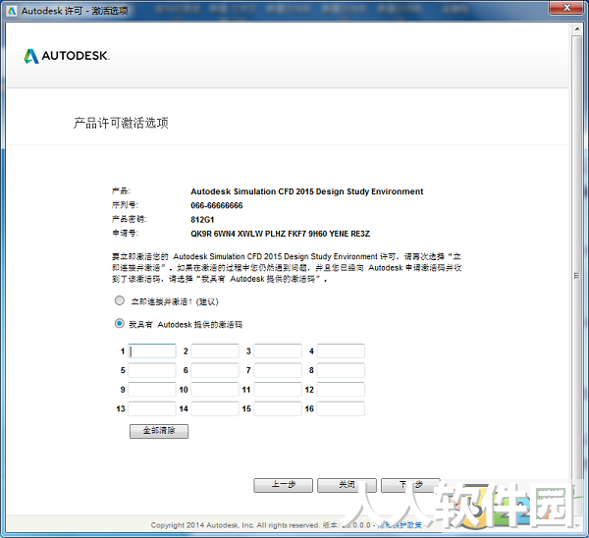The width and height of the screenshot is (589, 538).
Task: Click the Back (上一步) button
Action: 284,485
